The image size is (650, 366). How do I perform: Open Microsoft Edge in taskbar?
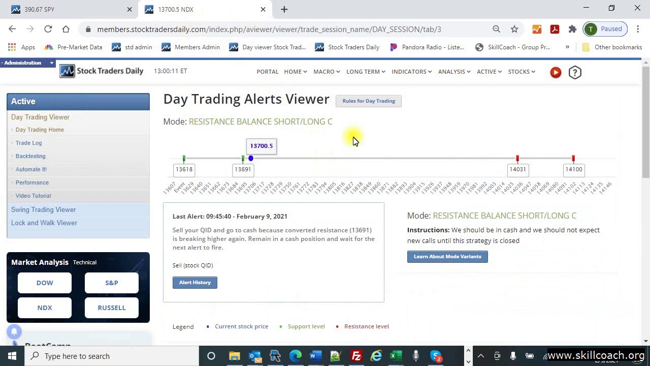(x=295, y=356)
